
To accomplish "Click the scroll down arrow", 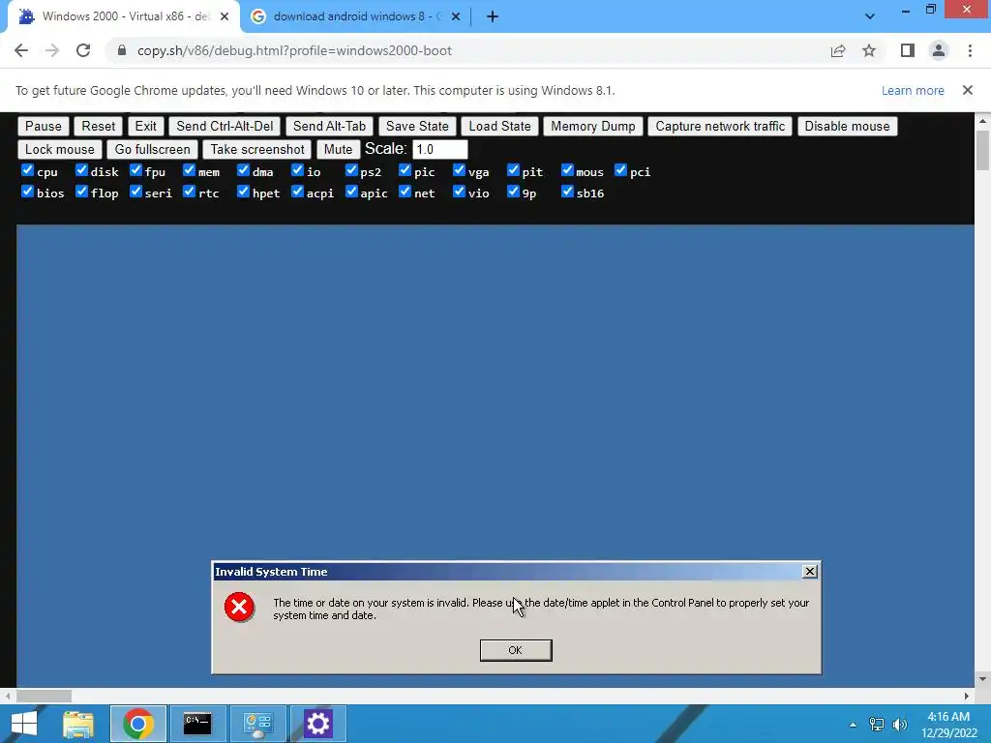I will (x=982, y=679).
